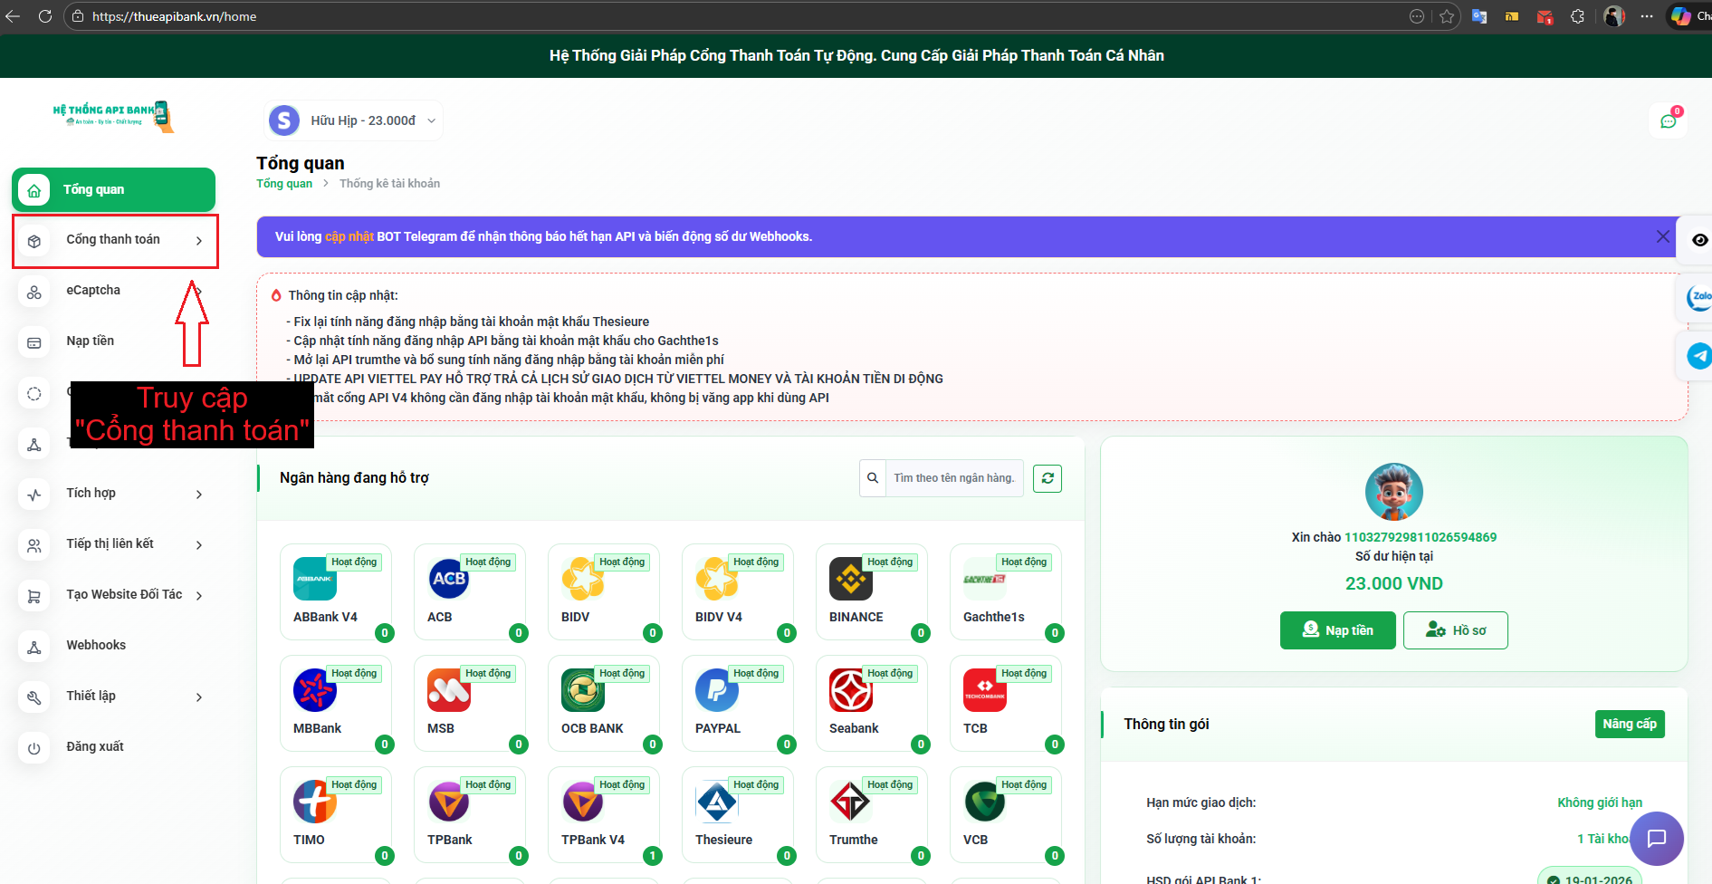Open the PAYPAL payment icon
Viewport: 1712px width, 884px height.
coord(716,690)
